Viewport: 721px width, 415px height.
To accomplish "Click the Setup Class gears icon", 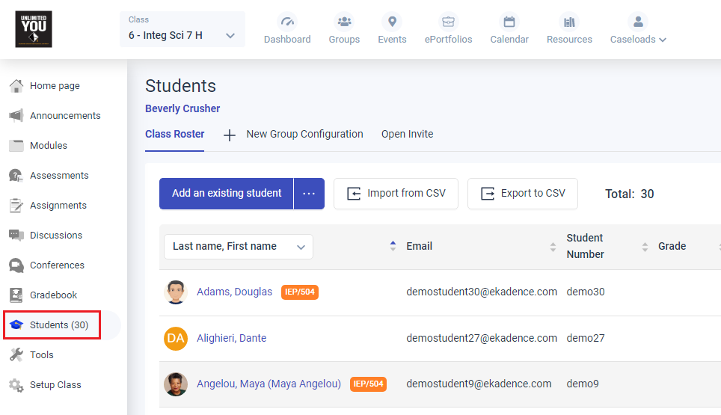I will tap(16, 385).
